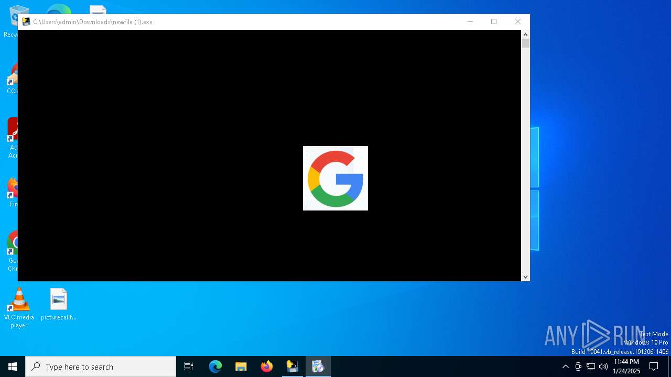Click the vertical scrollbar thumb in console
The height and width of the screenshot is (377, 671).
(525, 43)
